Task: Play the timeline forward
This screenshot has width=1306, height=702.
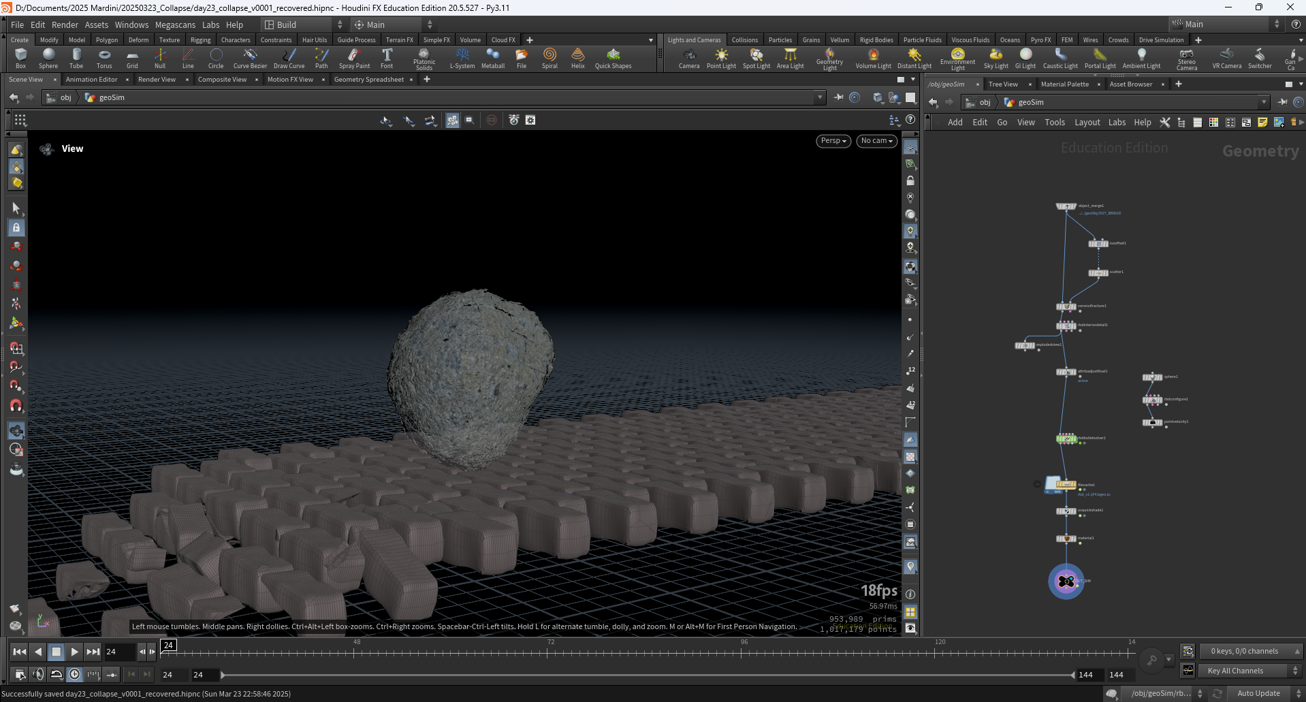Action: [x=75, y=652]
